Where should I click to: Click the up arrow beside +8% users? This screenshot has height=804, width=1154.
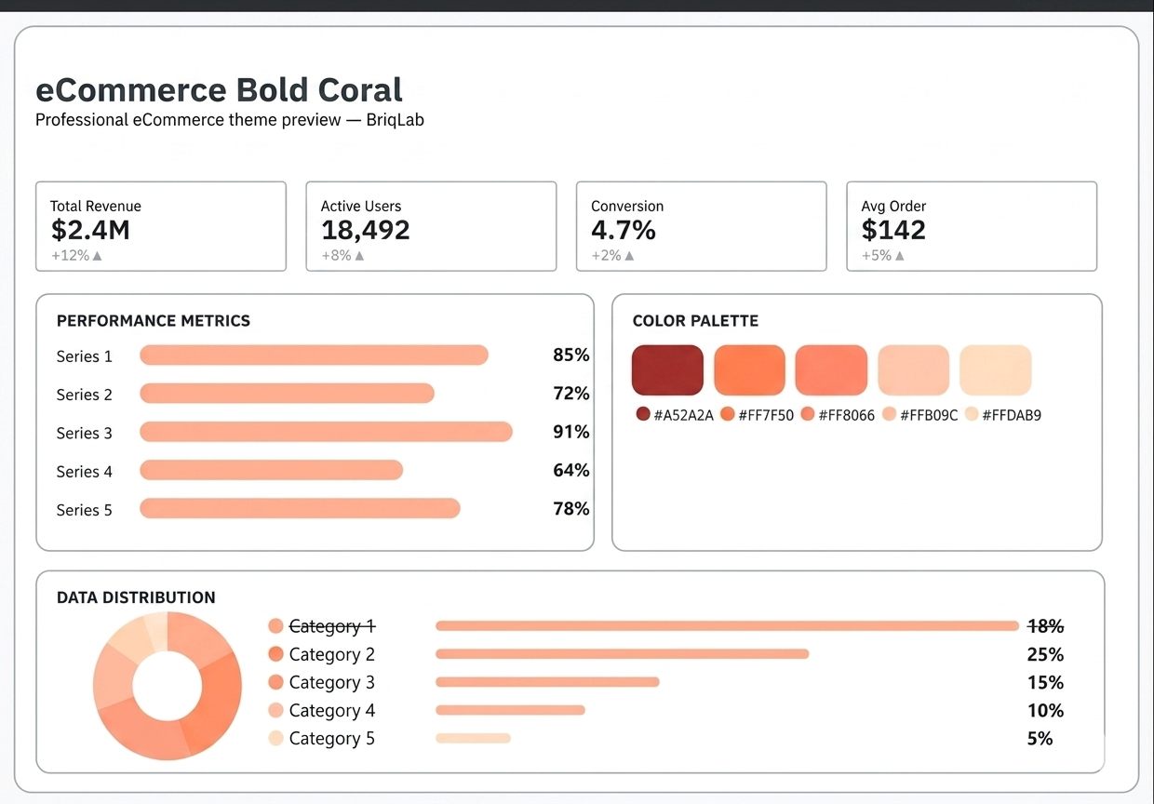(x=360, y=256)
